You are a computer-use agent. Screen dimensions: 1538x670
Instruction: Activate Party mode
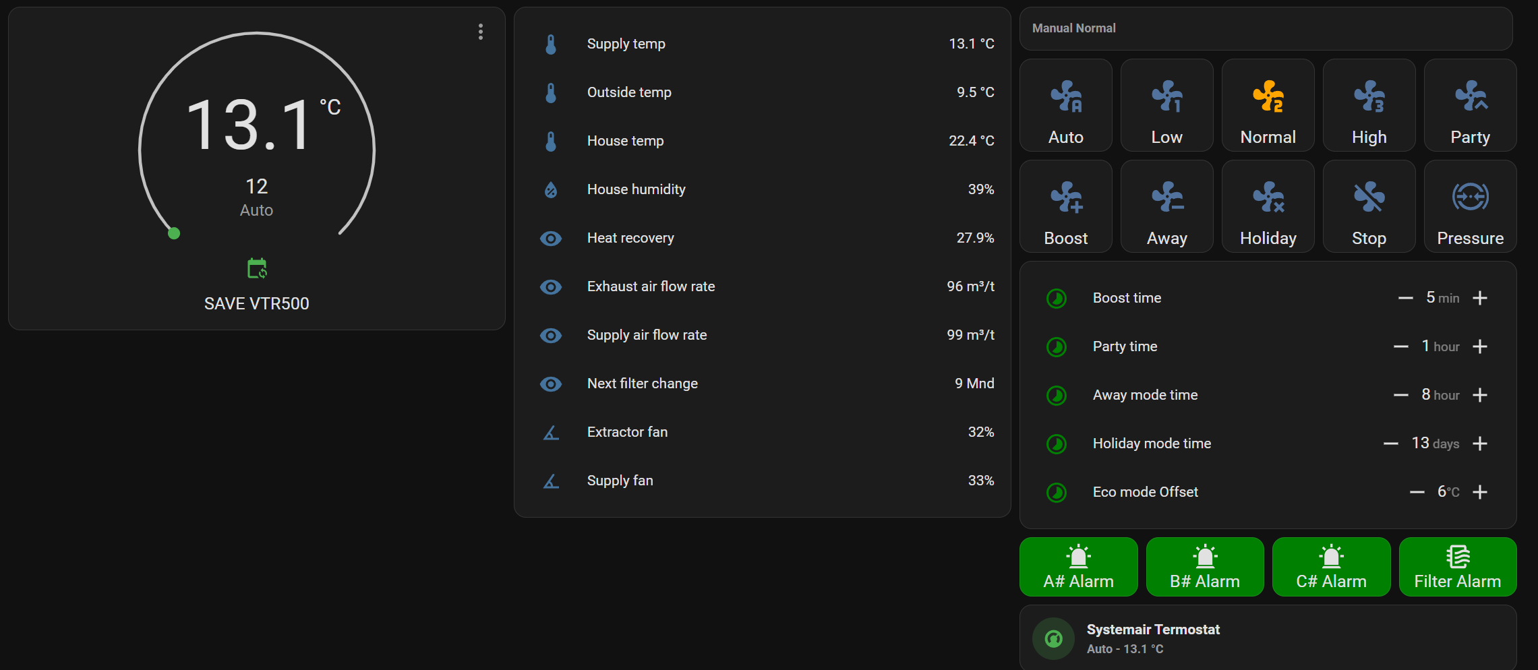pos(1470,104)
